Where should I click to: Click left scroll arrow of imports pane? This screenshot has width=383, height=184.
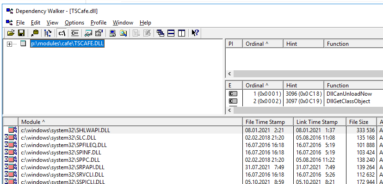click(229, 74)
